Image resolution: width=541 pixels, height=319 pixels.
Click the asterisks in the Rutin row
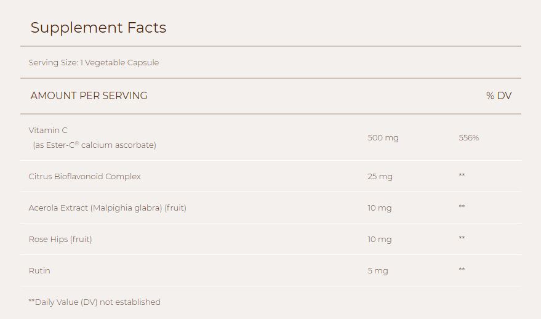coord(462,270)
